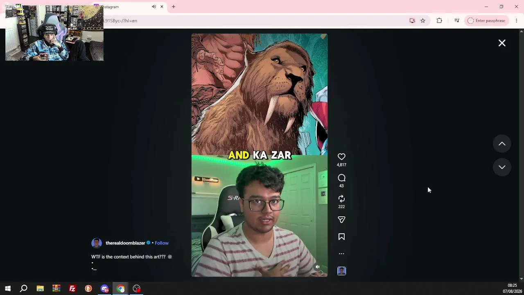Open the audio thumbnail below the reel options
The height and width of the screenshot is (295, 524).
341,271
